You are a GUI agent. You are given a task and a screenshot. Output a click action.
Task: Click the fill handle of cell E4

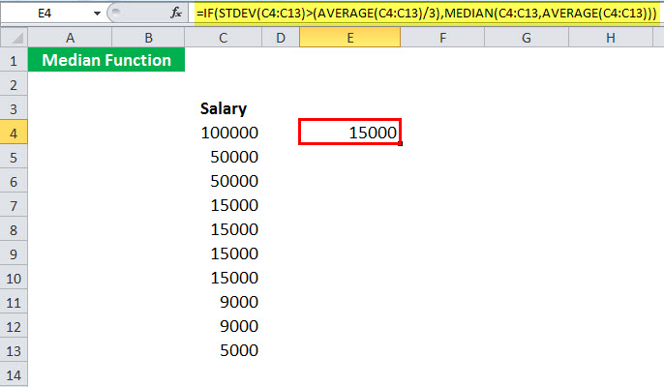[400, 144]
